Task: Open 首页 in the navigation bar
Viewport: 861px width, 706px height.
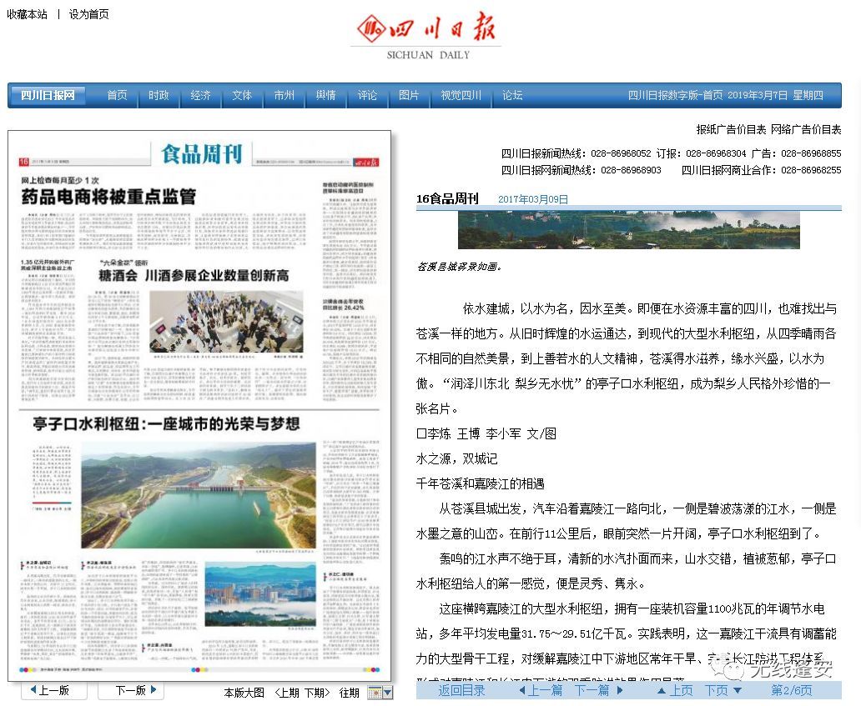Action: tap(117, 96)
